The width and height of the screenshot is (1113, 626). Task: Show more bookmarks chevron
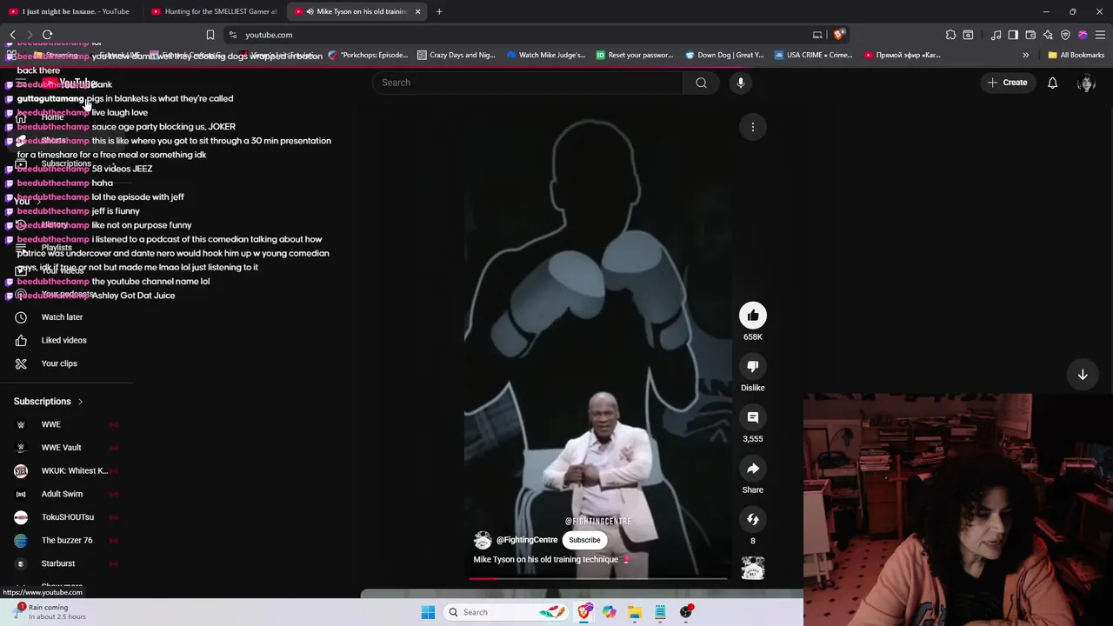pos(1025,55)
